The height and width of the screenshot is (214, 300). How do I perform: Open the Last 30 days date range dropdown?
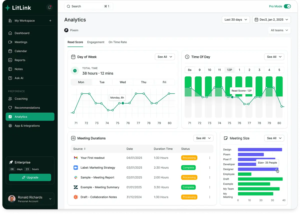[x=235, y=19]
